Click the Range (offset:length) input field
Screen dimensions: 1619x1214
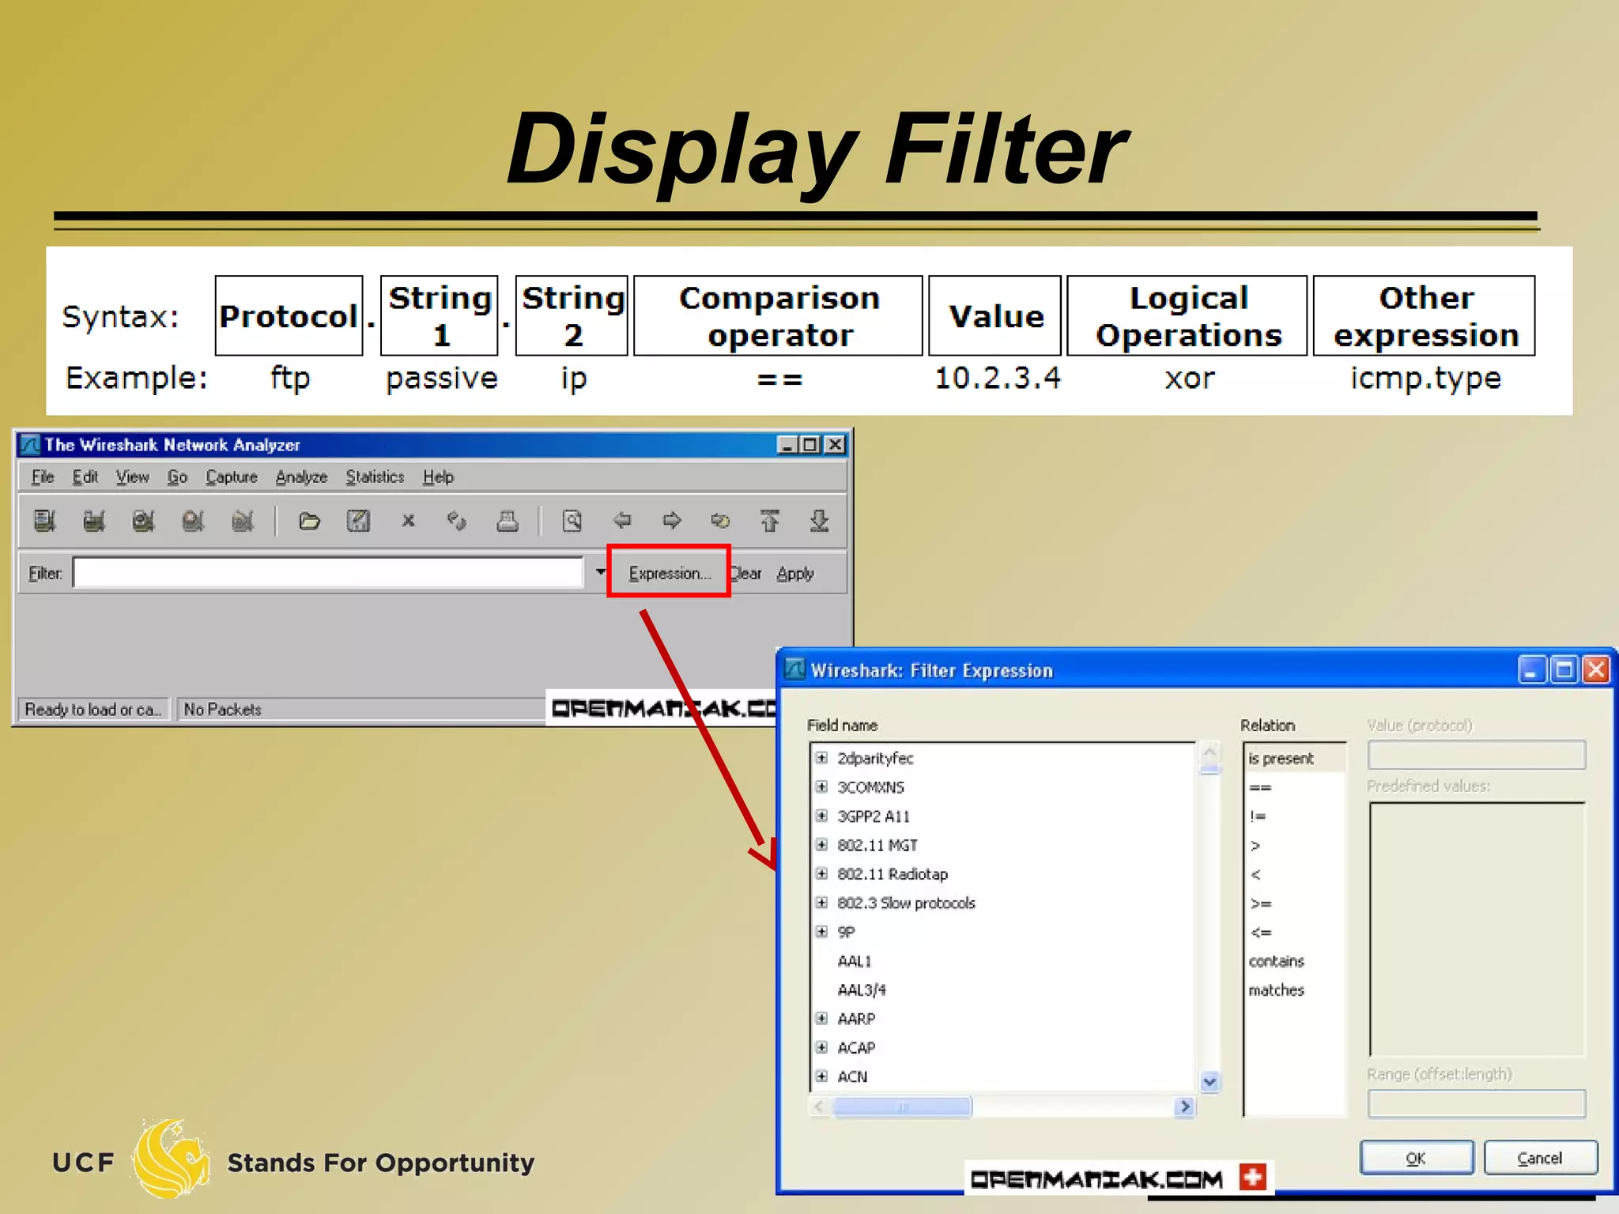point(1476,1103)
